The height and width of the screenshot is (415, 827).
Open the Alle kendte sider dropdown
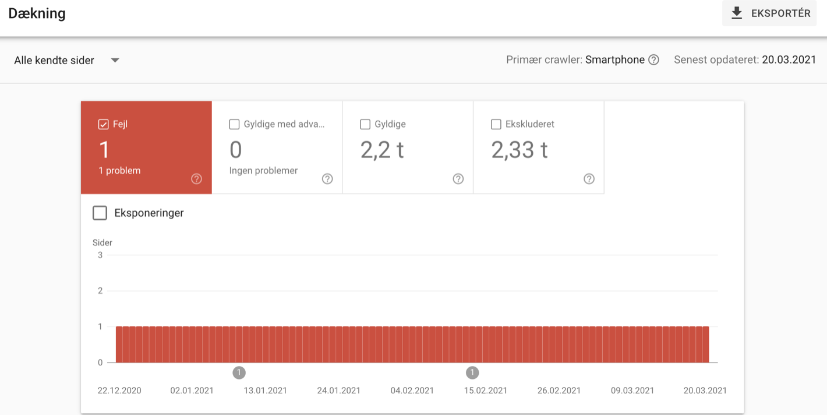[x=66, y=60]
